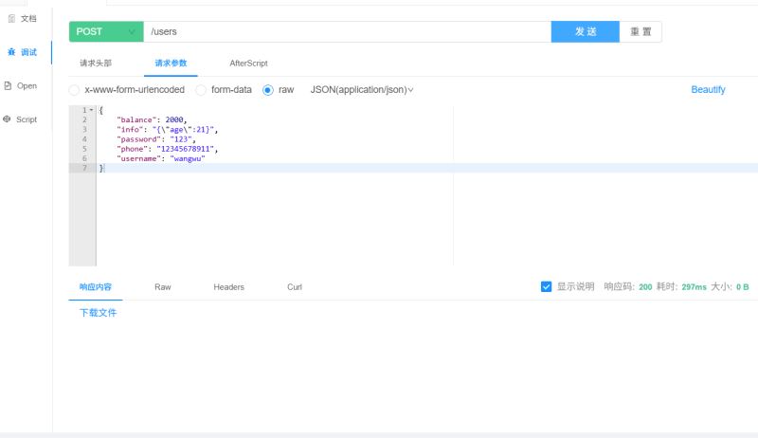Open the POST method dropdown
This screenshot has height=438, width=758.
click(106, 31)
